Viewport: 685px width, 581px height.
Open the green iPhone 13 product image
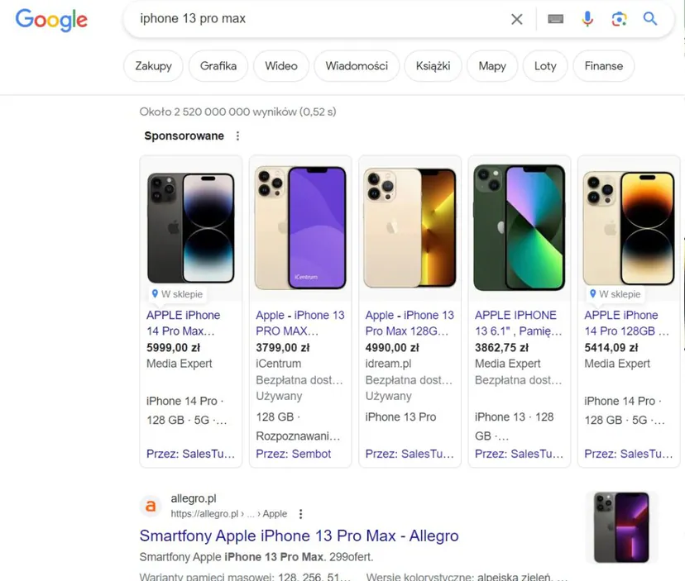[x=520, y=228]
